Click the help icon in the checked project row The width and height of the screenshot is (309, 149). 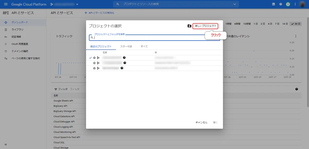[124, 58]
